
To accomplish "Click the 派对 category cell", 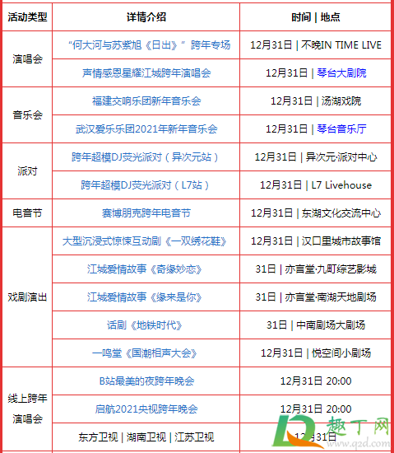I will pos(27,171).
